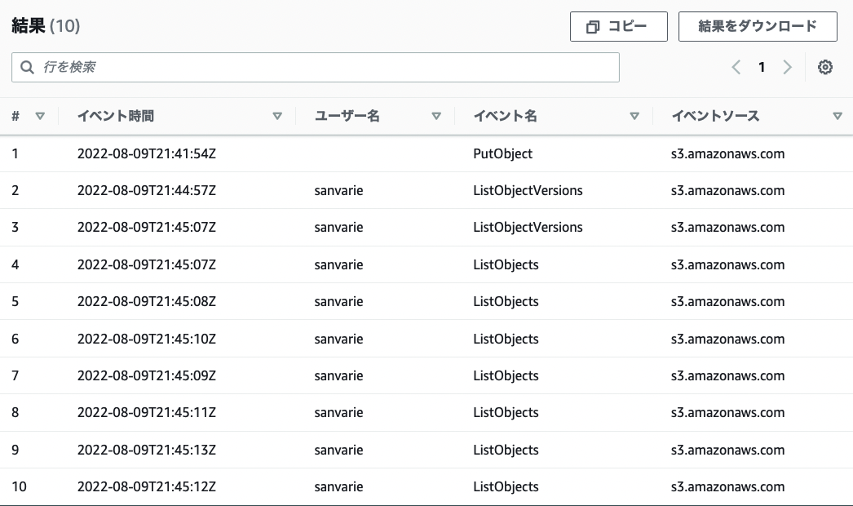853x506 pixels.
Task: Sort by イベント時間 column triangle
Action: pyautogui.click(x=277, y=116)
